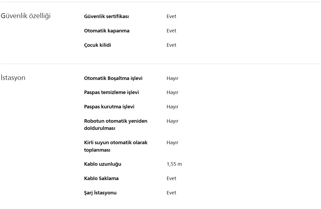Click the Evet value for Kablo Saklama
This screenshot has height=209, width=321.
(171, 178)
